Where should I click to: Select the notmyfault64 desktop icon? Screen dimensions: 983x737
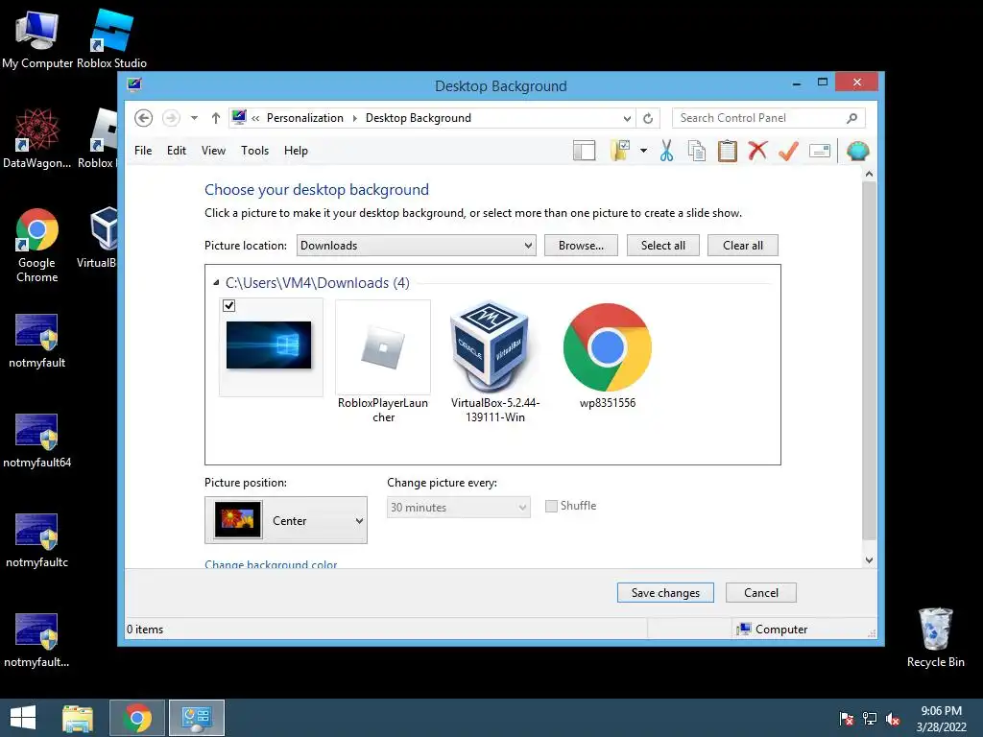click(x=37, y=441)
